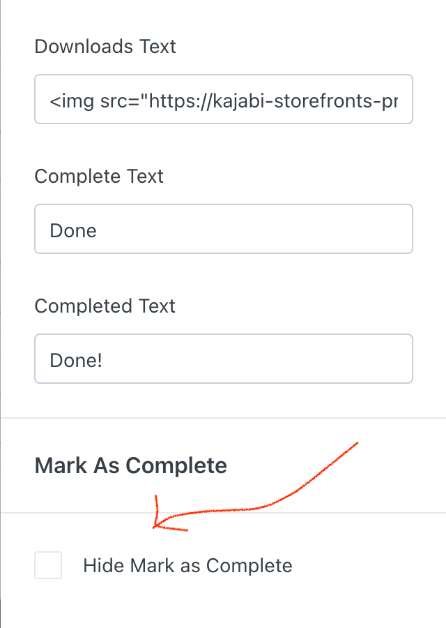
Task: Click the "Done!" value in Completed Text field
Action: pyautogui.click(x=76, y=361)
